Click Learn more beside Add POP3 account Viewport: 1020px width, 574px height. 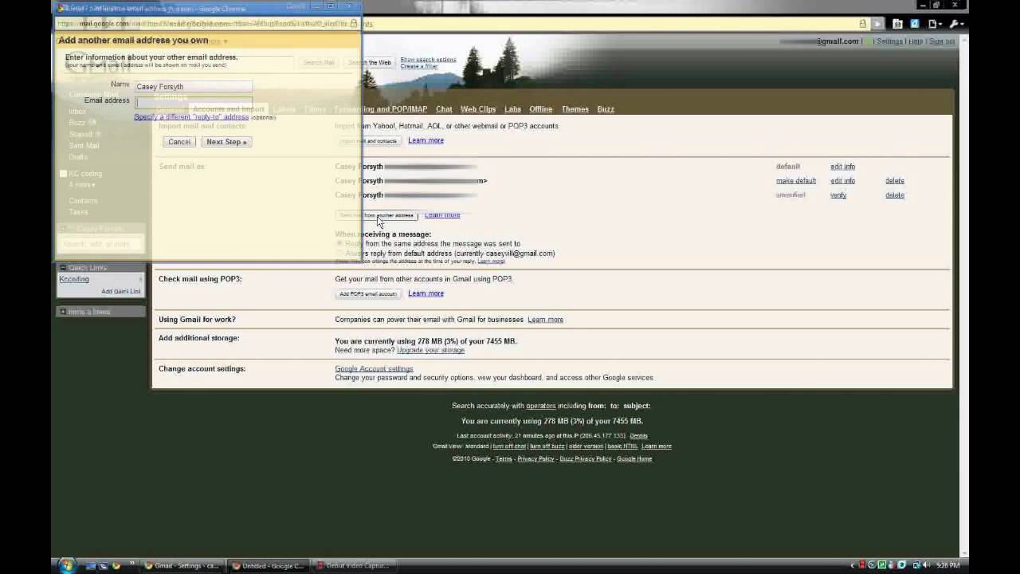click(x=426, y=293)
